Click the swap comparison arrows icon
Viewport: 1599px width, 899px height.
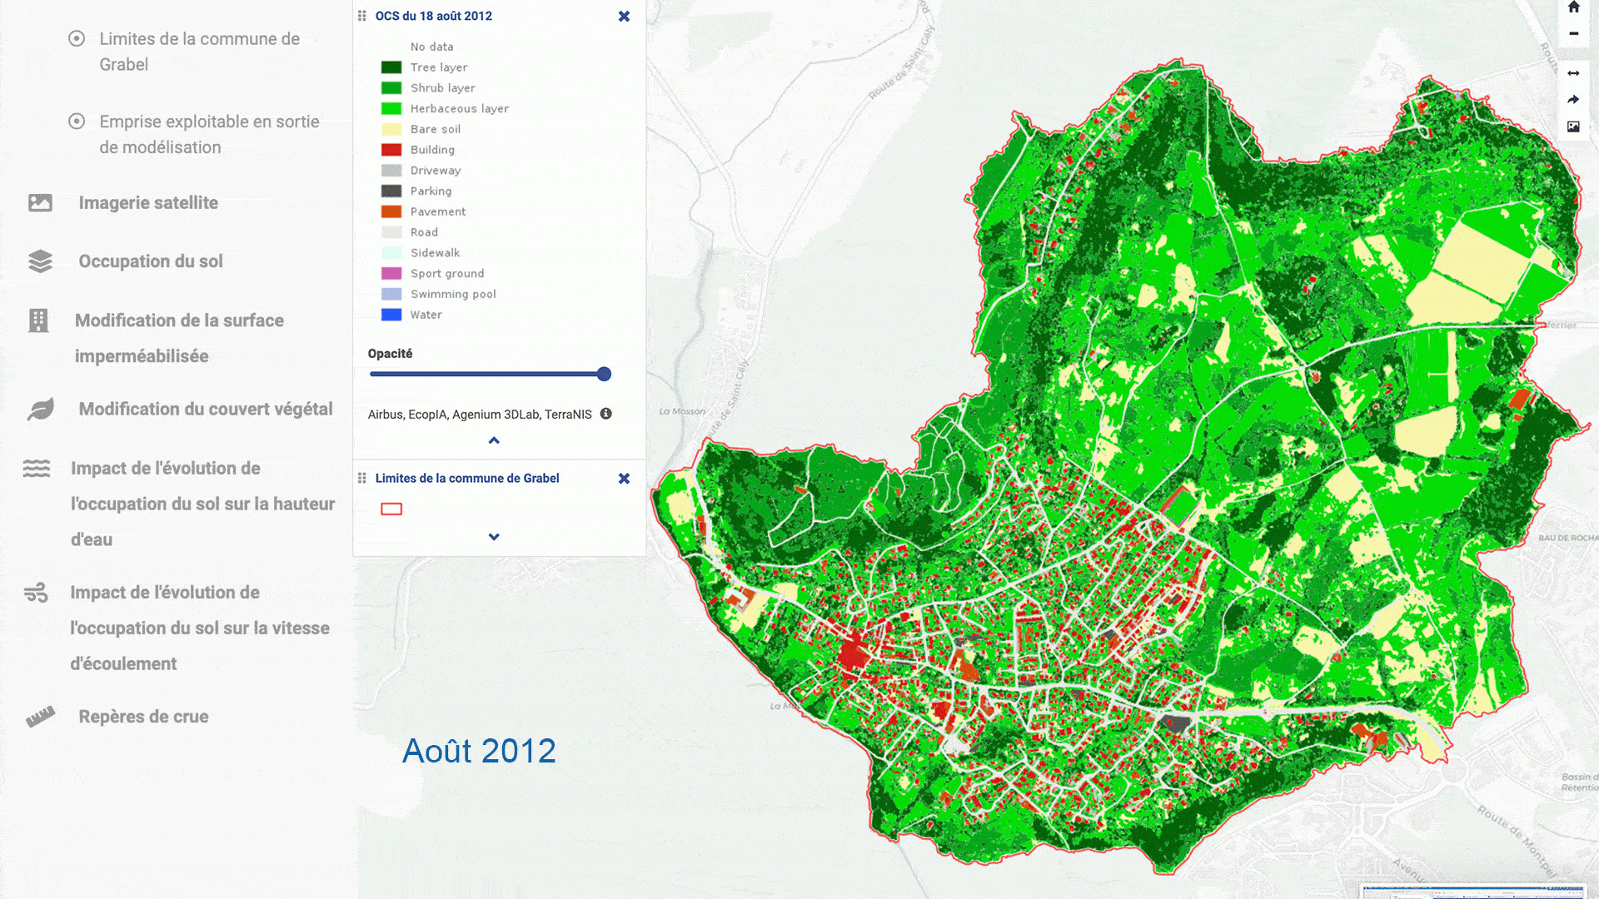tap(1574, 72)
